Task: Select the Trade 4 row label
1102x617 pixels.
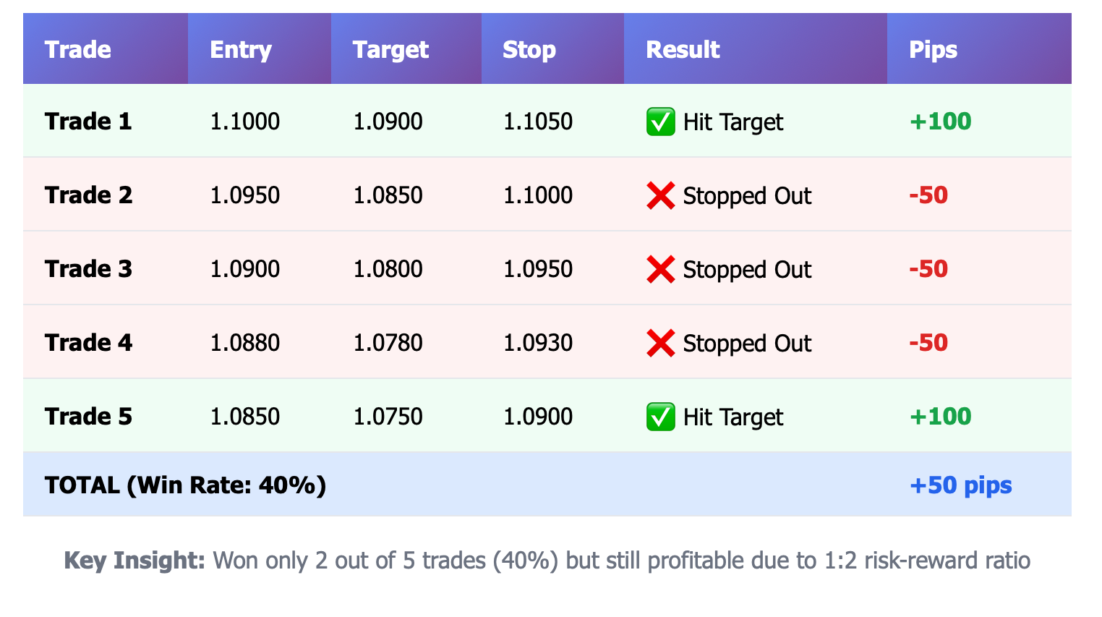Action: [x=88, y=343]
